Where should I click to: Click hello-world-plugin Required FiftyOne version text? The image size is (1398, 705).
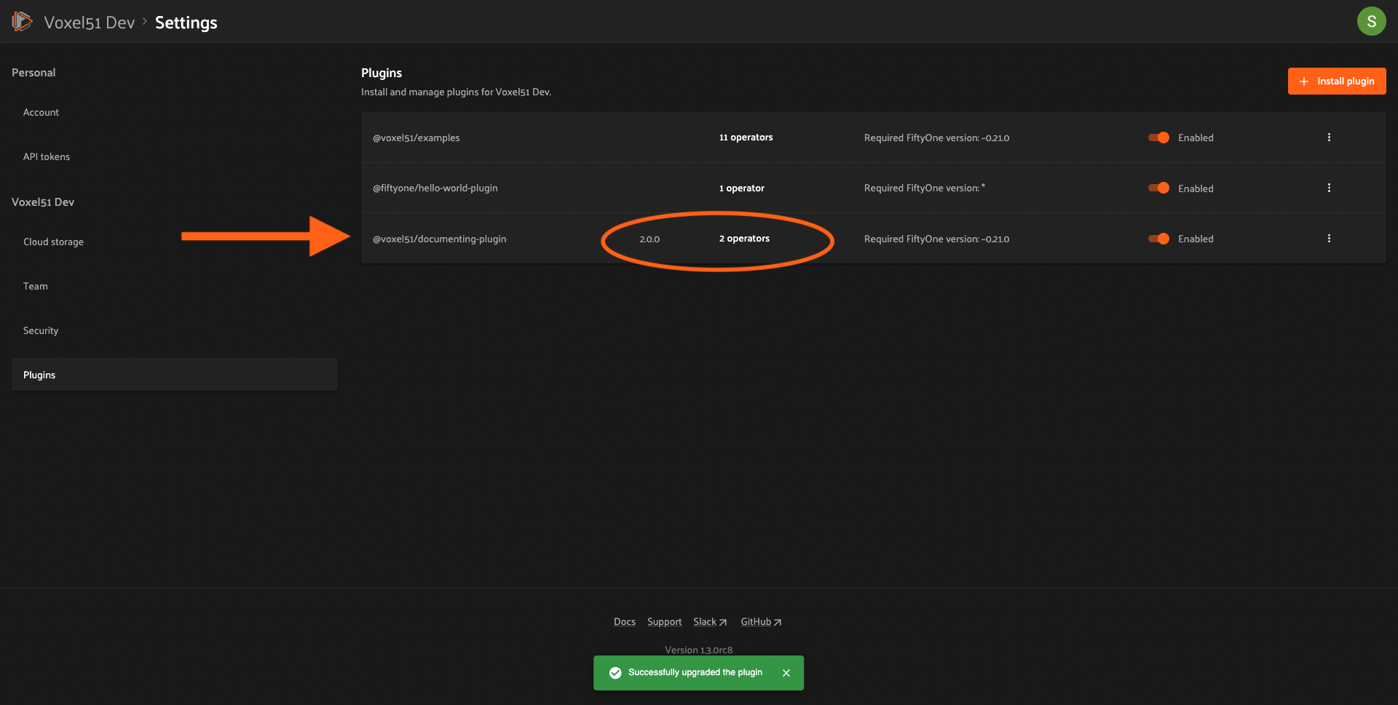[924, 188]
